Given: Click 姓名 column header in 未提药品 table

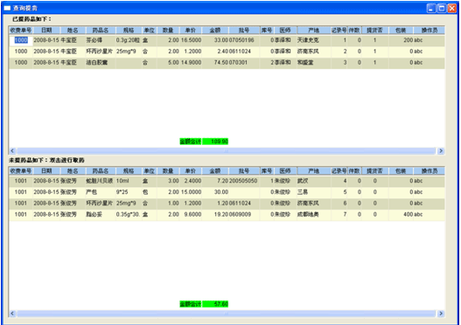Looking at the screenshot, I should pos(73,170).
